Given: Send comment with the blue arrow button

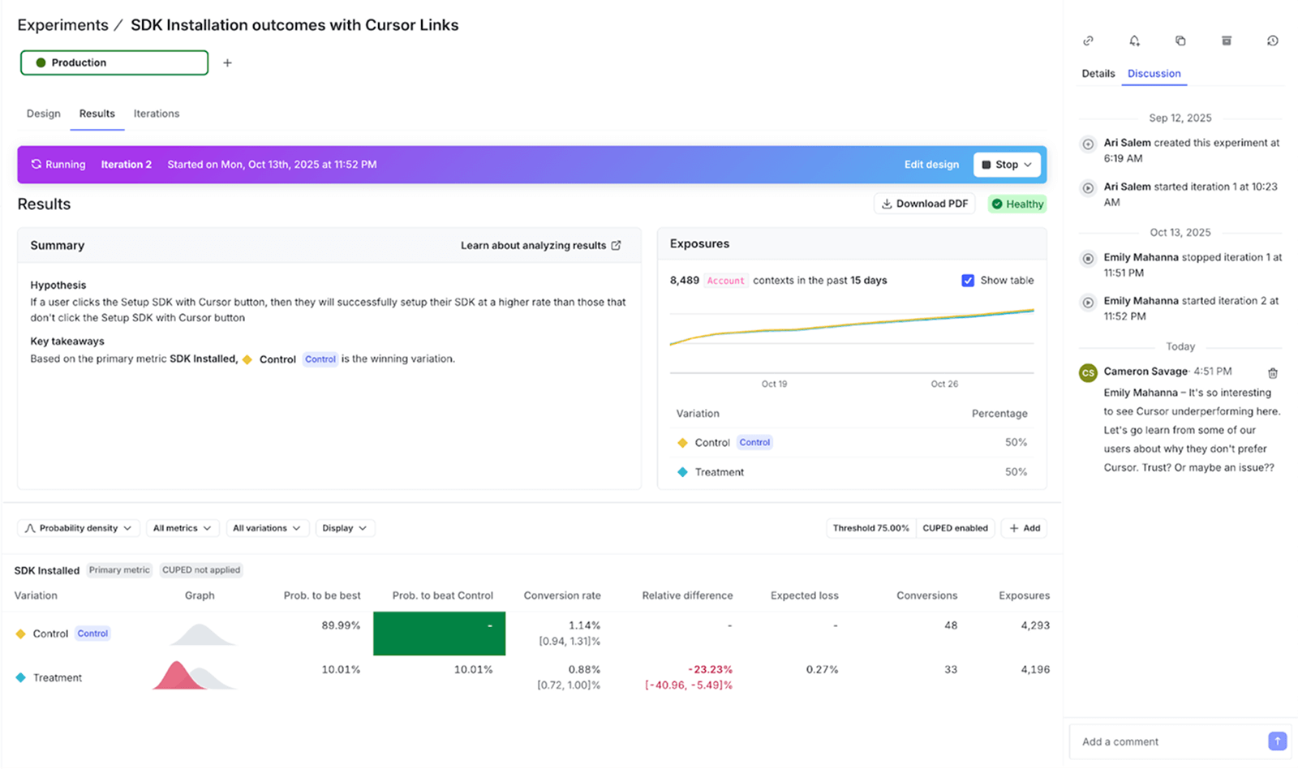Looking at the screenshot, I should 1277,741.
